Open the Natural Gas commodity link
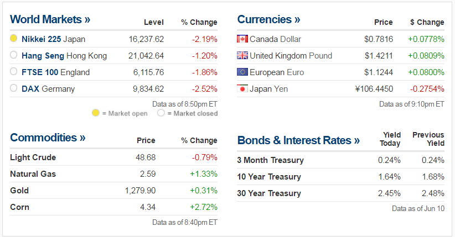Viewport: 455px width, 237px height. [33, 174]
